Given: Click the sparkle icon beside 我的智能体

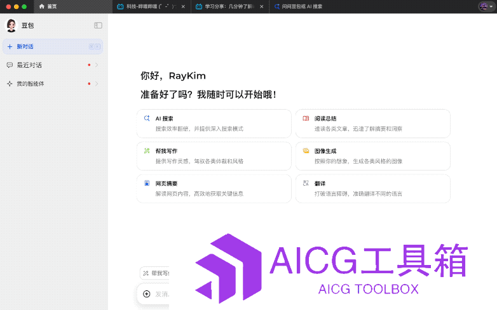Looking at the screenshot, I should point(10,84).
